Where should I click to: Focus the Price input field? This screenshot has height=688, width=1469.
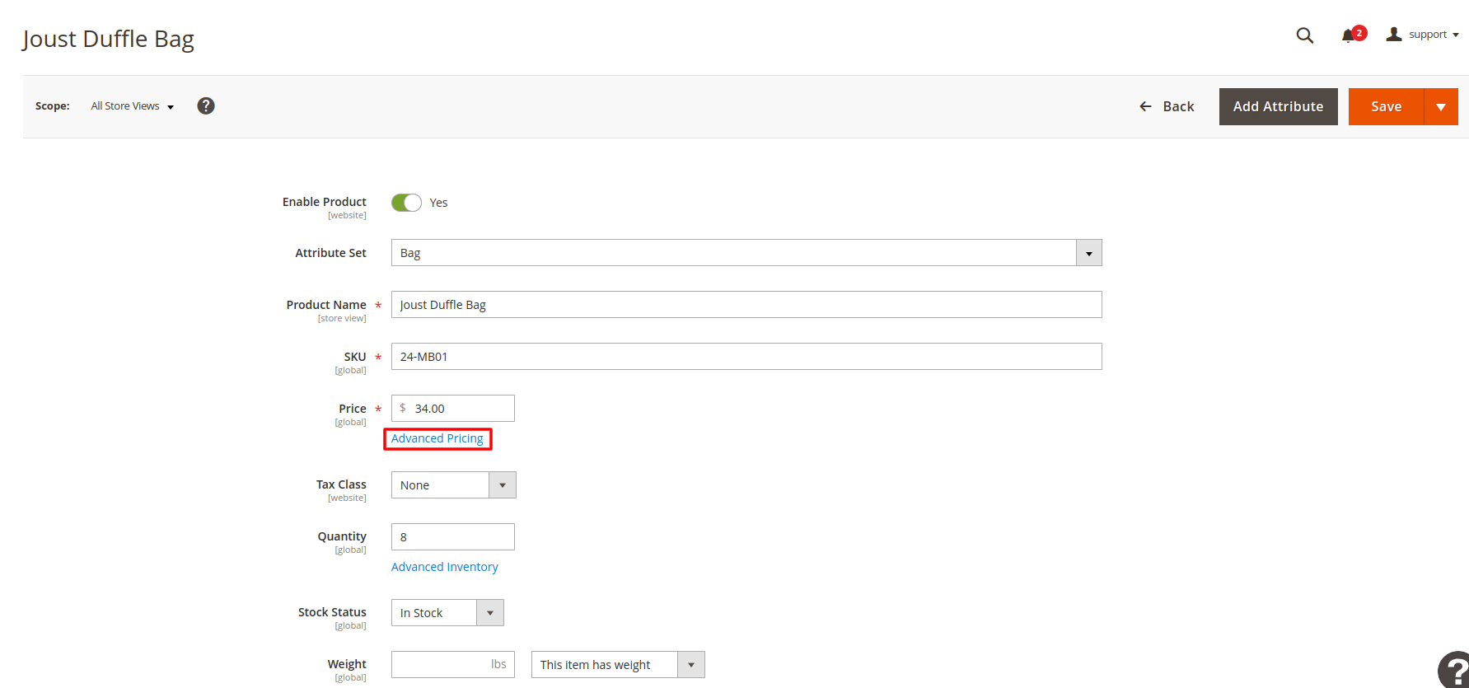point(453,409)
